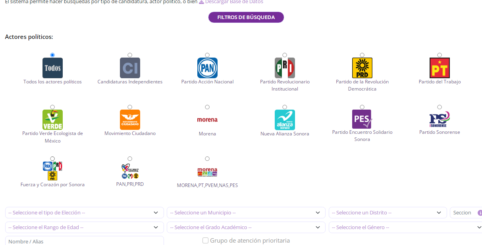
Task: Click the Partido Verde toucan logo
Action: click(x=52, y=120)
